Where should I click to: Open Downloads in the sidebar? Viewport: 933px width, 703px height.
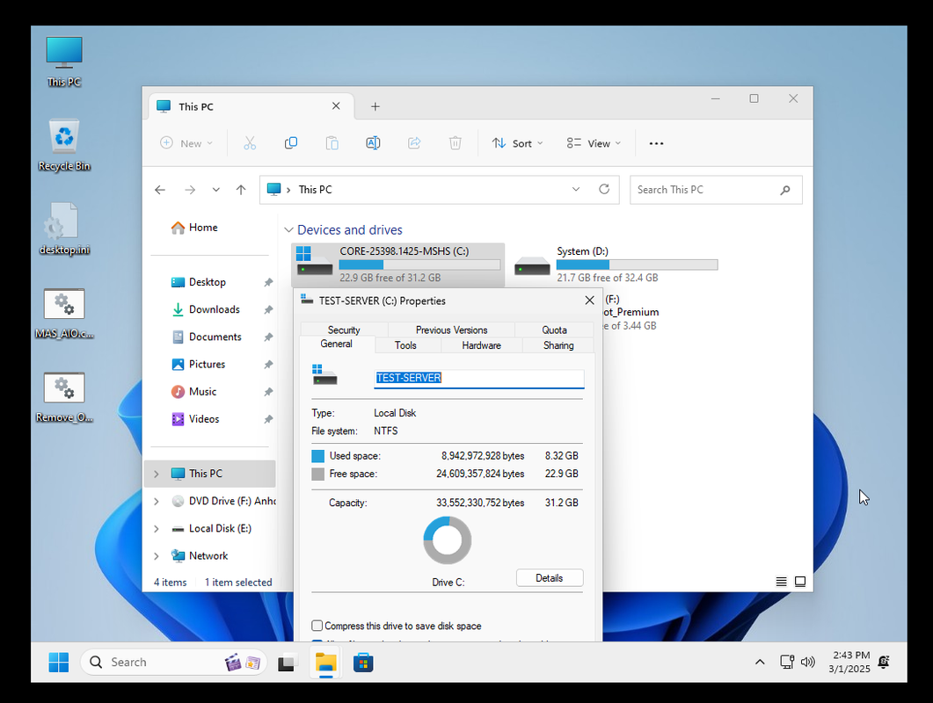point(215,310)
